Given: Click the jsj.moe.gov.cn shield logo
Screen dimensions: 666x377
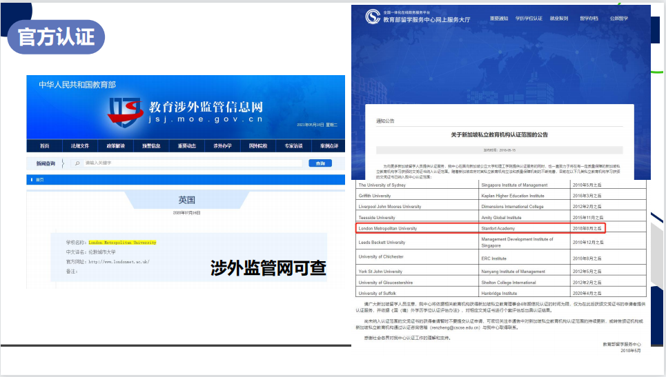Looking at the screenshot, I should click(x=125, y=112).
